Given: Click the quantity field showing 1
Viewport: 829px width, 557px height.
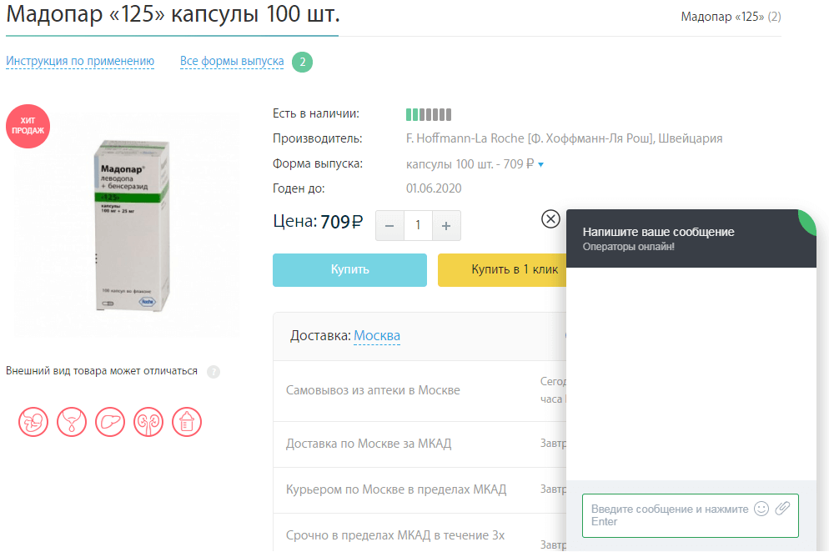Looking at the screenshot, I should (x=418, y=226).
